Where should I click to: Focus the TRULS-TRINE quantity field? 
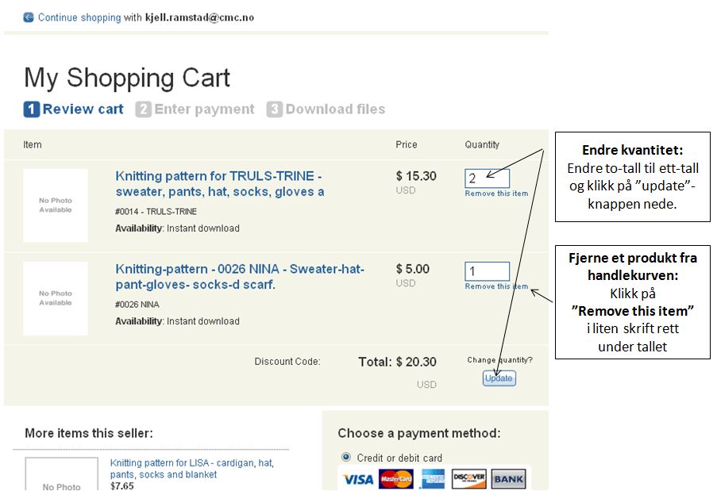487,178
